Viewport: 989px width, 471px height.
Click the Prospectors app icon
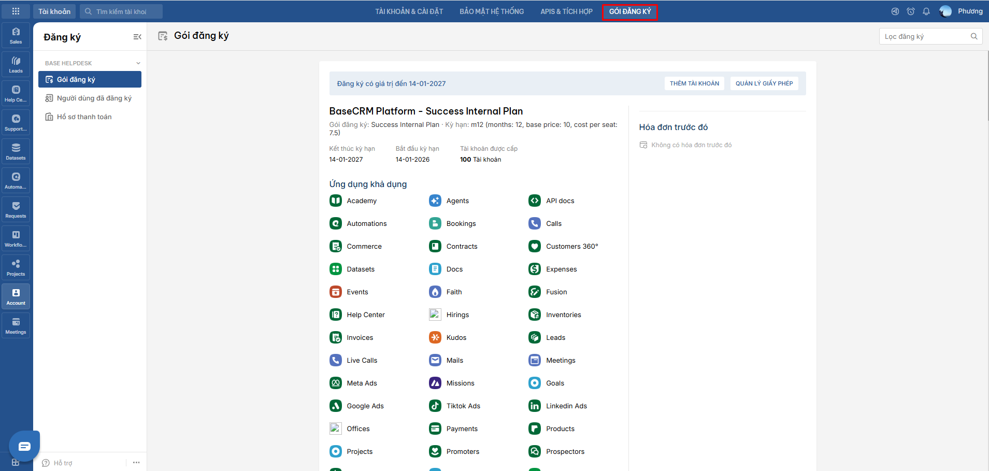[x=535, y=451]
